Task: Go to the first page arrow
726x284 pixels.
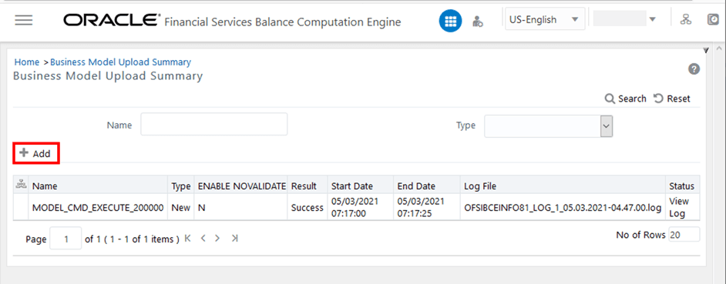Action: click(187, 239)
